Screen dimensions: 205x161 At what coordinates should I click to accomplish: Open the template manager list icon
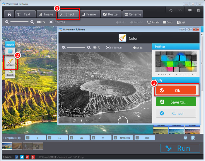(x=193, y=137)
